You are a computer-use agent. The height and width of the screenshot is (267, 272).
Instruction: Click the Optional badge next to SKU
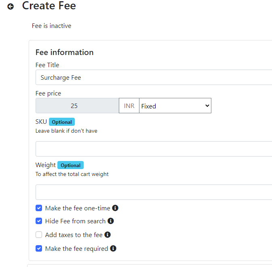[x=62, y=122]
